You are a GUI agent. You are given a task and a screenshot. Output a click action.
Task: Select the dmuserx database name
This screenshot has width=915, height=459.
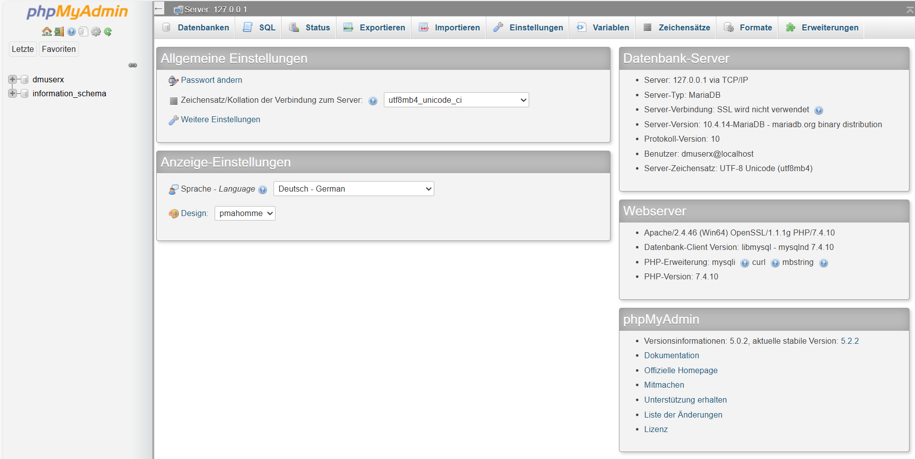pyautogui.click(x=48, y=79)
